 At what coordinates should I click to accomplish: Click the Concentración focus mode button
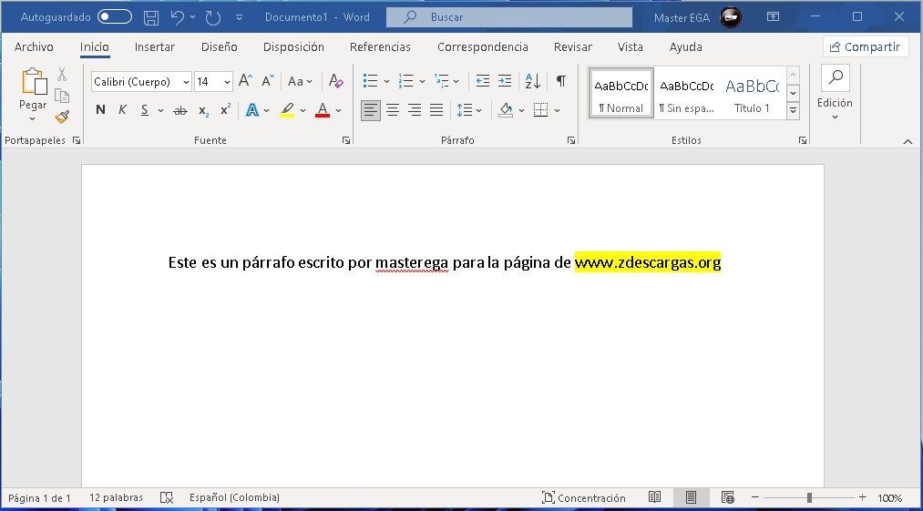[x=583, y=498]
